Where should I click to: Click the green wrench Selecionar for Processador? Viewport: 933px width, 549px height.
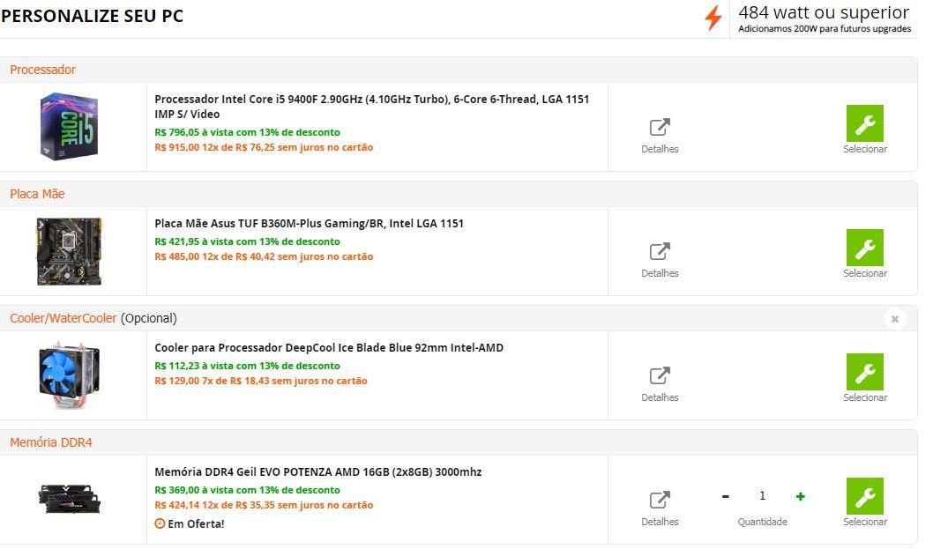(x=864, y=123)
